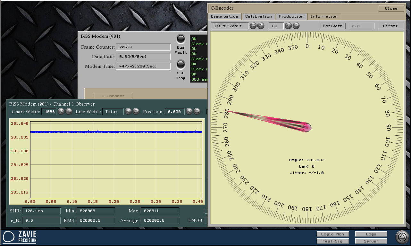
Task: Click the 281.840 y-axis label
Action: coord(20,123)
